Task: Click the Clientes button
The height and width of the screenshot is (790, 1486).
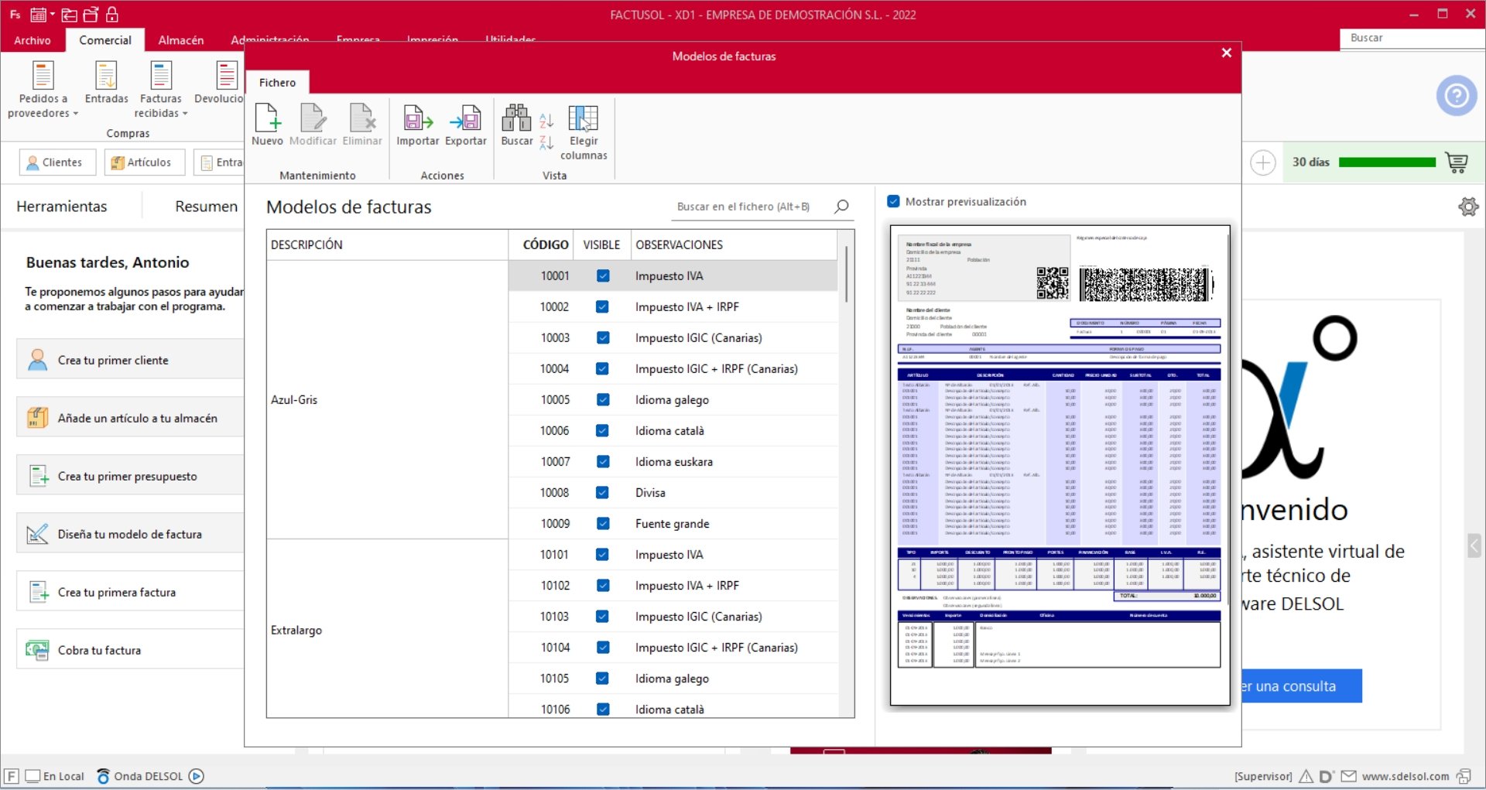Action: pos(57,162)
